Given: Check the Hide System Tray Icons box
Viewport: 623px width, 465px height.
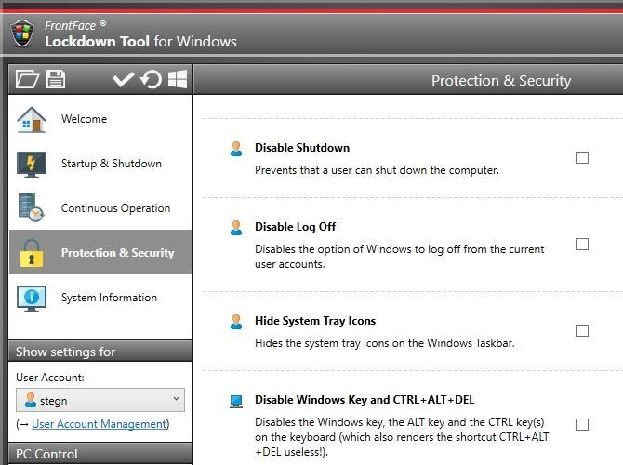Looking at the screenshot, I should click(x=582, y=330).
